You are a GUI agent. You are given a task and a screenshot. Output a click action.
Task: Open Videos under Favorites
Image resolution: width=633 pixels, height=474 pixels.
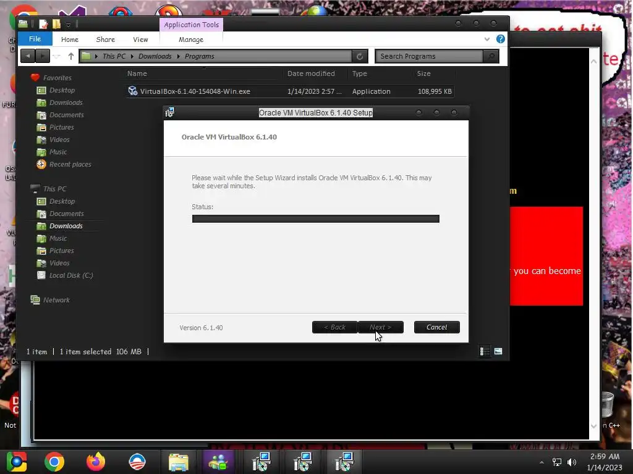point(59,140)
